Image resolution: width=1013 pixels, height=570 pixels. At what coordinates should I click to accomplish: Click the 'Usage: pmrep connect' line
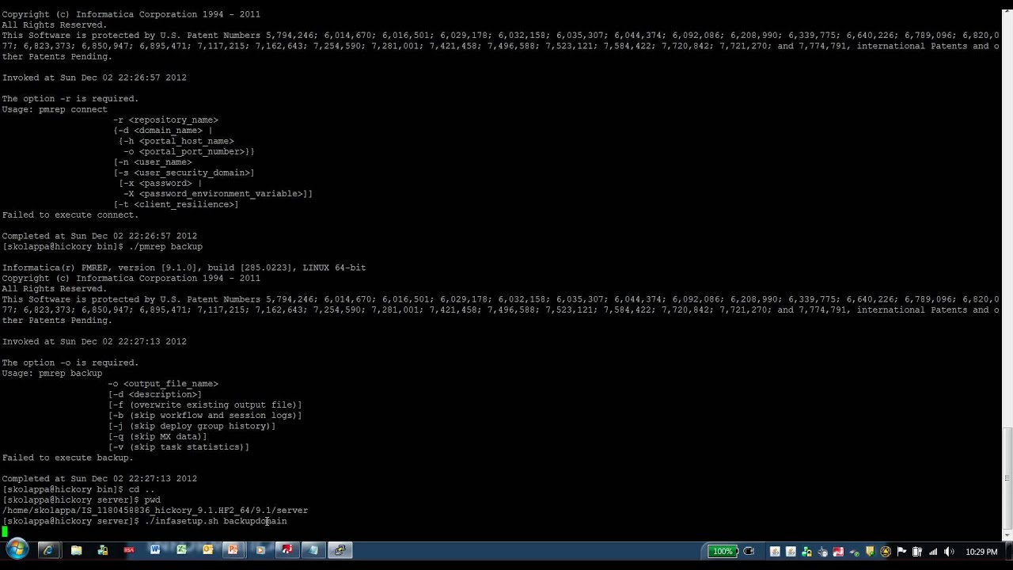pos(55,109)
